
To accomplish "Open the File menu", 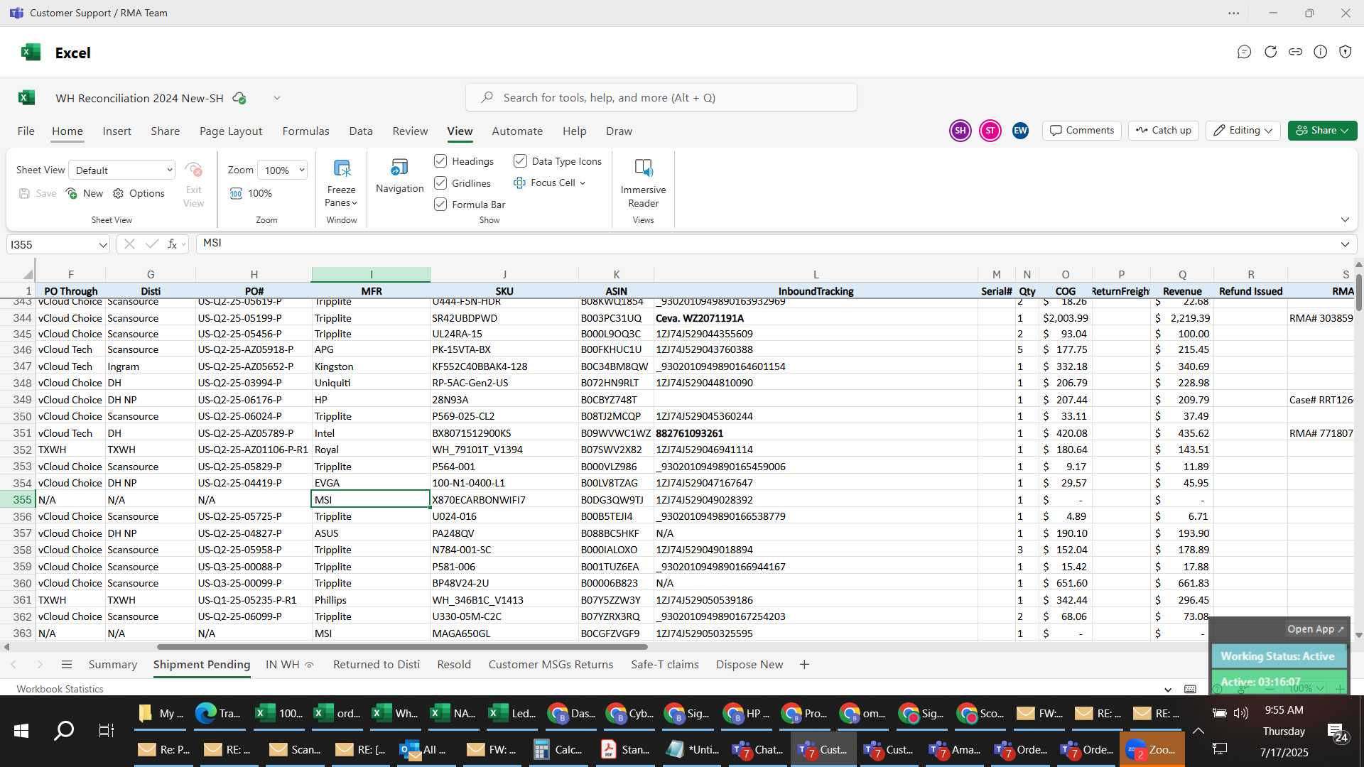I will pyautogui.click(x=26, y=131).
